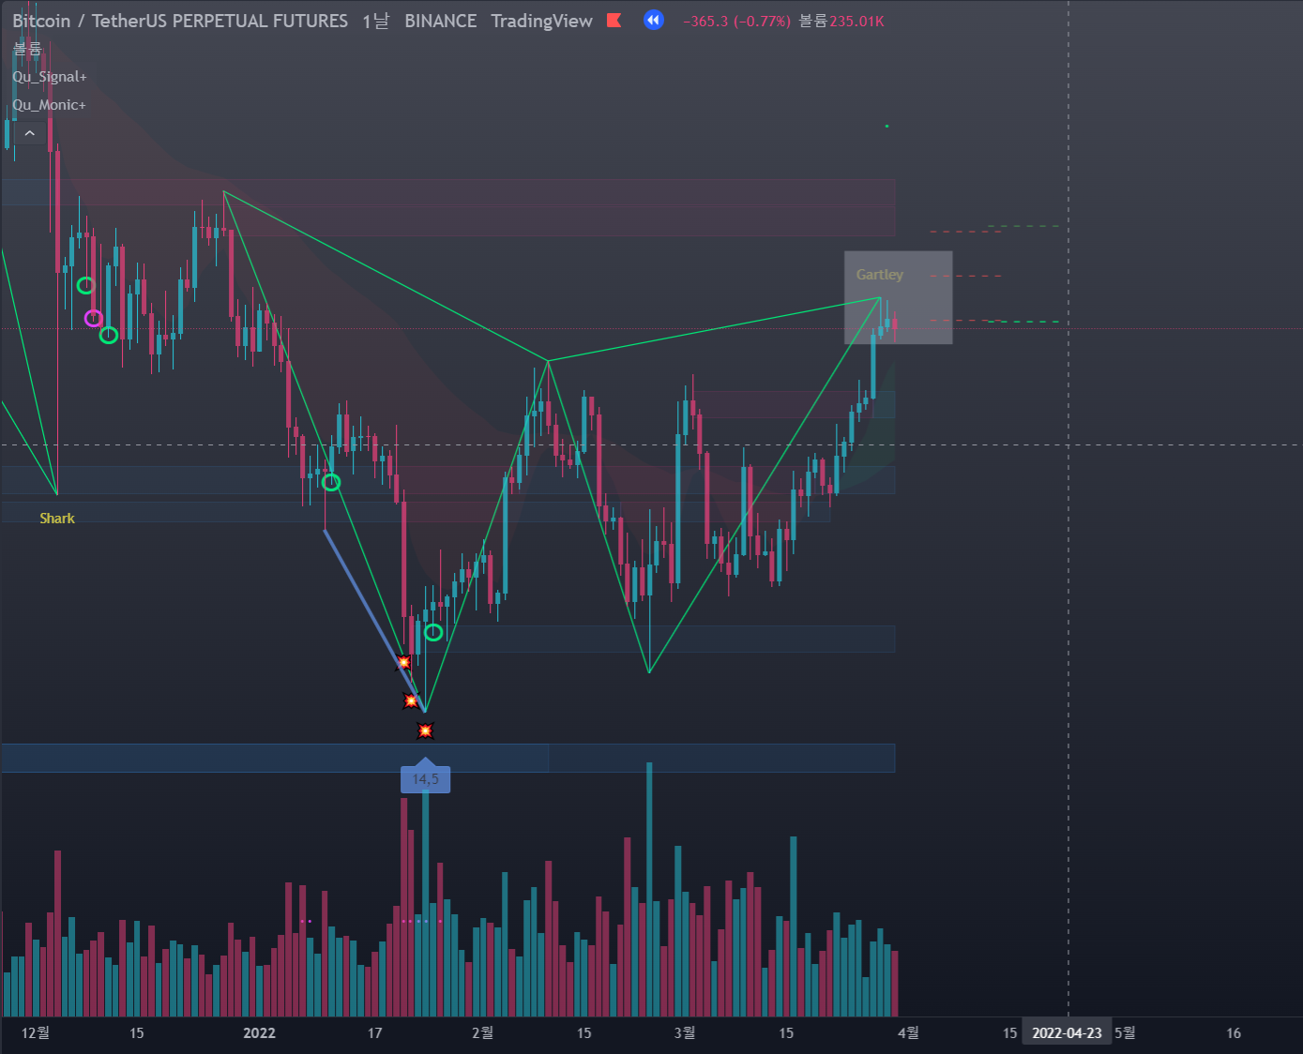Click the 16 date label on the time axis
1303x1054 pixels.
point(1234,1032)
